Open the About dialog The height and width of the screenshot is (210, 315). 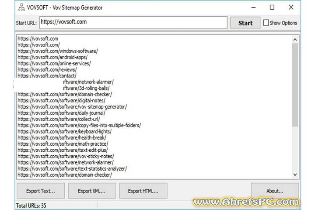coord(275,191)
